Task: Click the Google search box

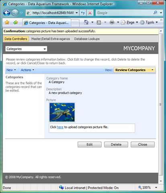Action: (124, 13)
